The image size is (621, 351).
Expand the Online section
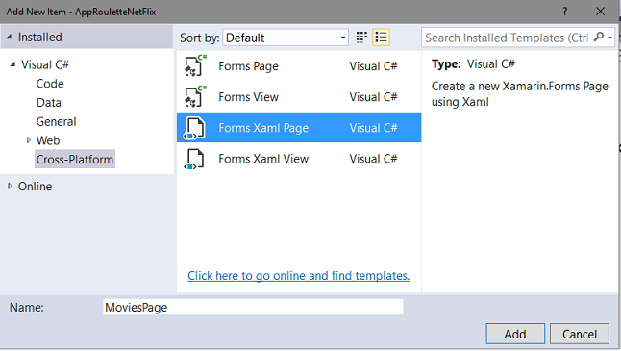pos(10,186)
